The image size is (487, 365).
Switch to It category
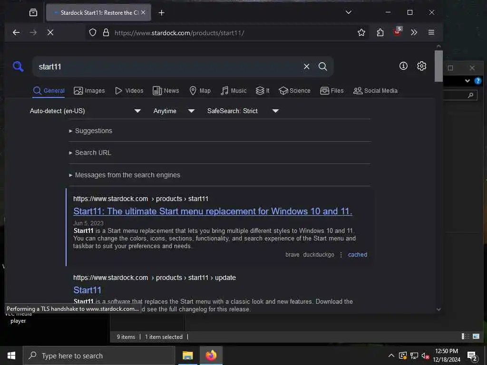[263, 91]
